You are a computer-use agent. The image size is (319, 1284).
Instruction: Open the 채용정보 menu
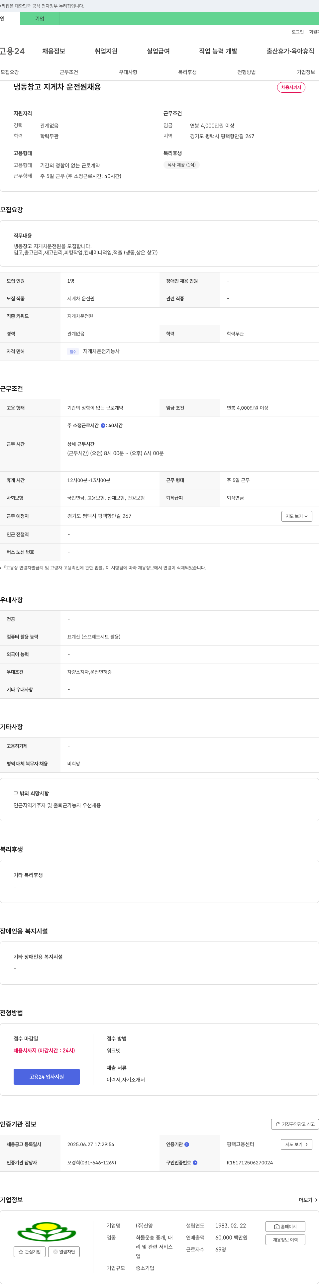54,51
